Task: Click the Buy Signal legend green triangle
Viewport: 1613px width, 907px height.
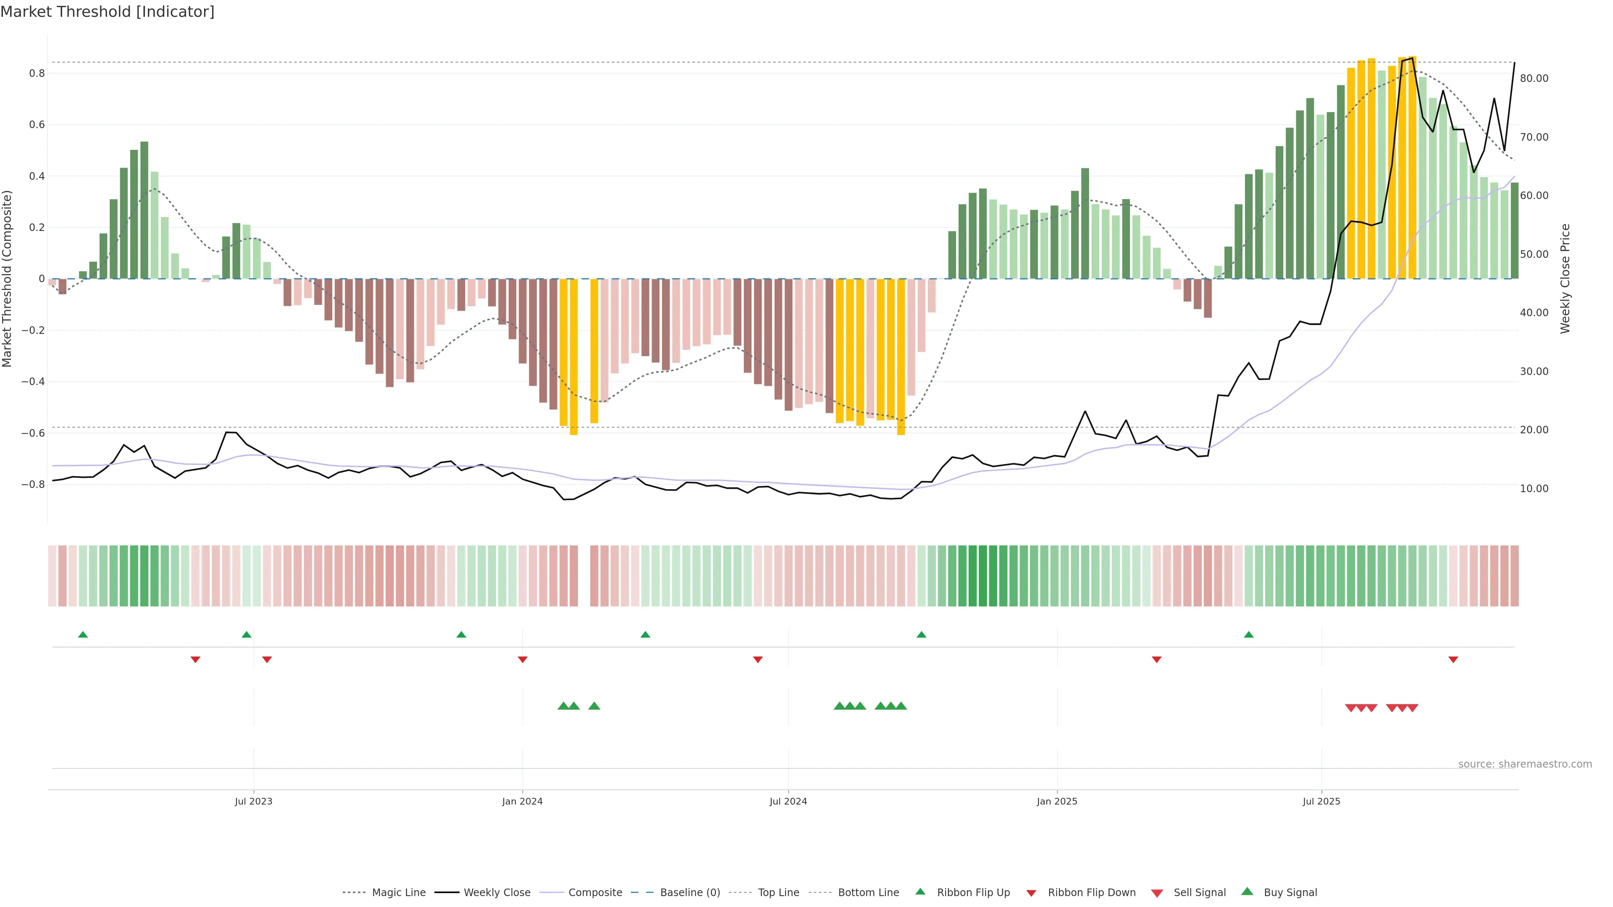Action: pyautogui.click(x=1247, y=891)
